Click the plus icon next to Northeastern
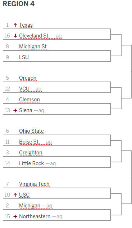The width and height of the screenshot is (132, 228). [x=15, y=216]
